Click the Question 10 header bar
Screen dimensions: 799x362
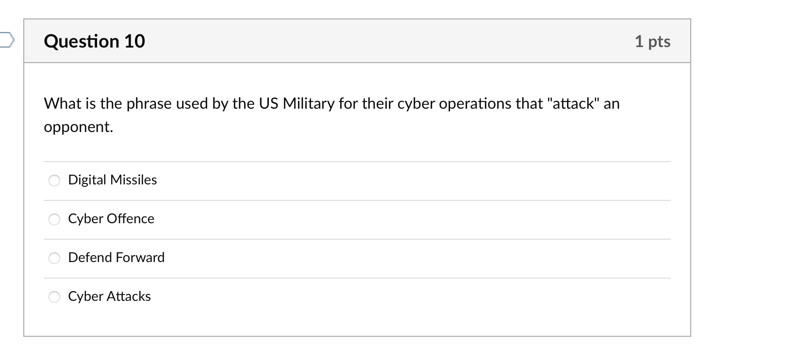click(357, 41)
